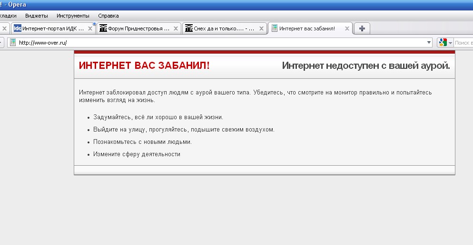Viewport: 473px width, 245px height.
Task: Open the Инструменты menu
Action: click(72, 16)
